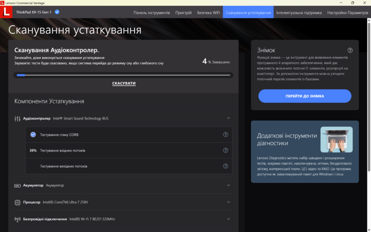Open help for Тестування вхідних потоків
371x232 pixels.
225,150
